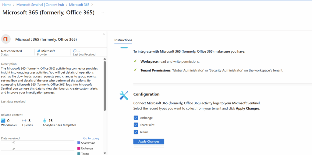Click the Microsoft provider icon

click(39, 51)
